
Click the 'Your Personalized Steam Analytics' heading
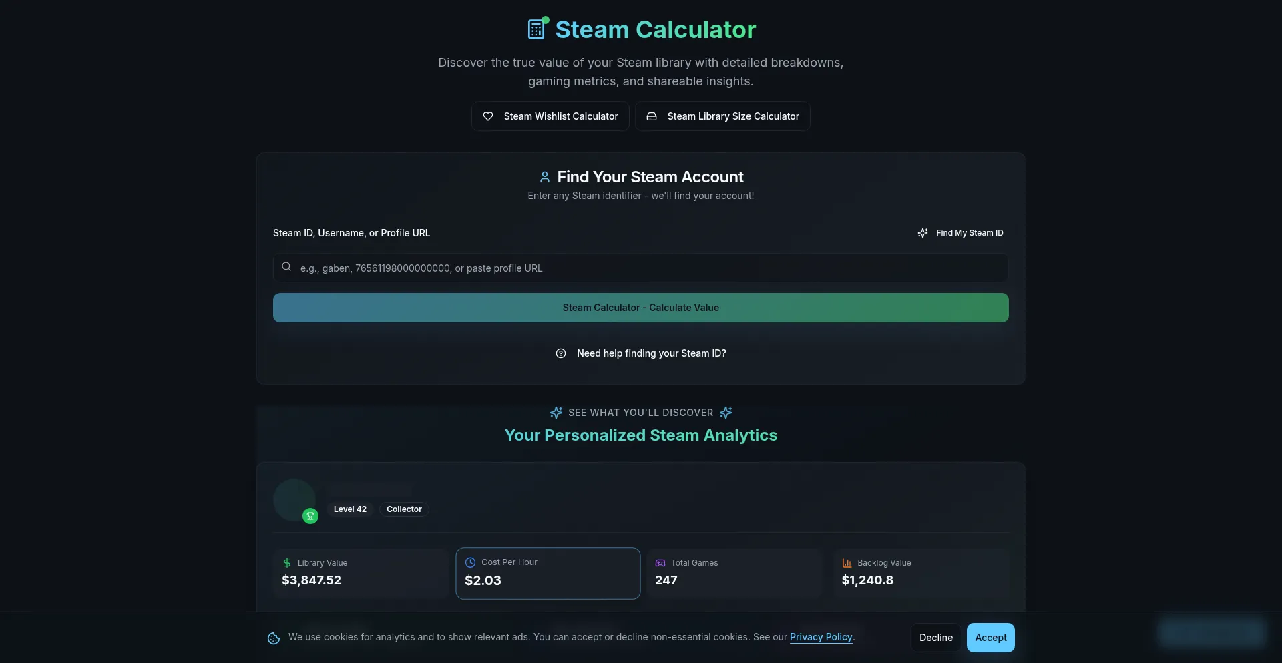click(641, 435)
